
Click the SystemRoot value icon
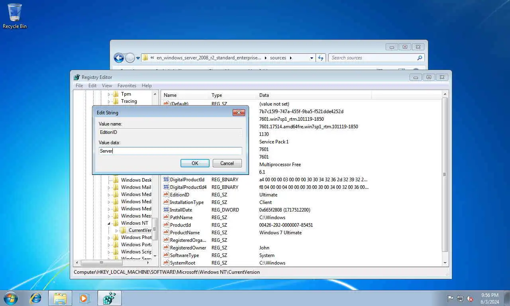166,263
